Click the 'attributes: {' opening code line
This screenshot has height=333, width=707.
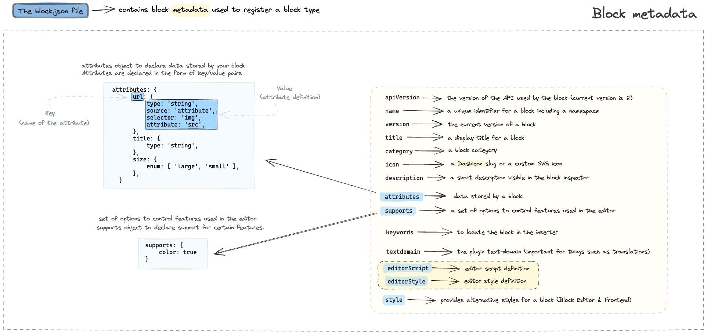(x=134, y=90)
